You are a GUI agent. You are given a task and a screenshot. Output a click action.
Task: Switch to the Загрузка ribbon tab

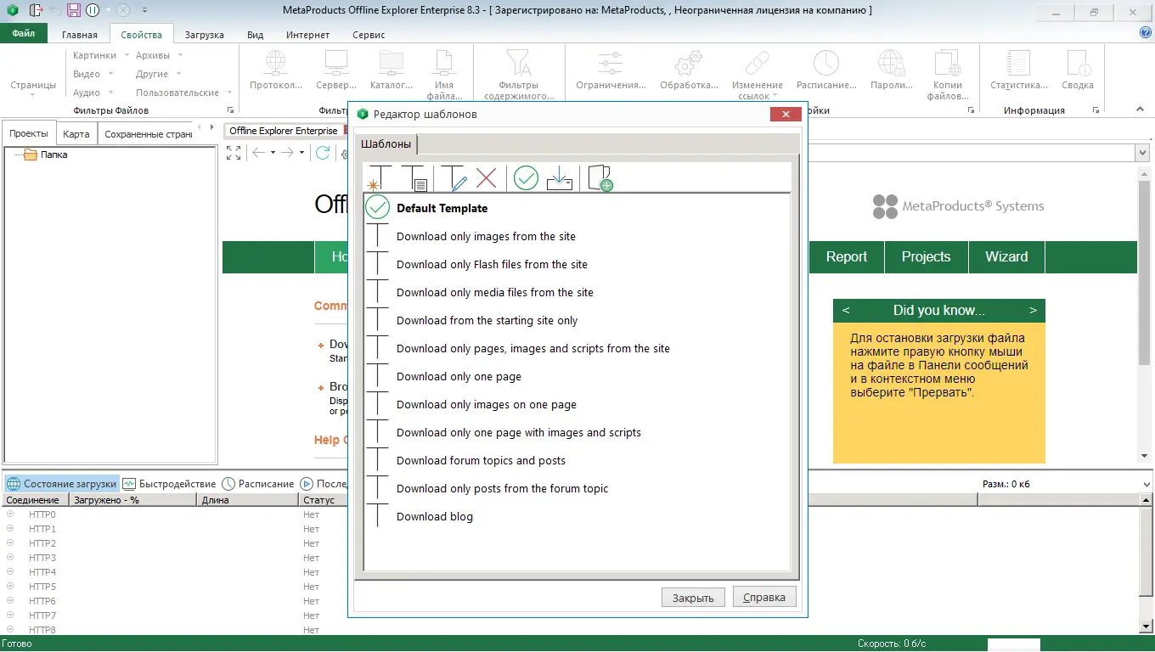point(204,35)
